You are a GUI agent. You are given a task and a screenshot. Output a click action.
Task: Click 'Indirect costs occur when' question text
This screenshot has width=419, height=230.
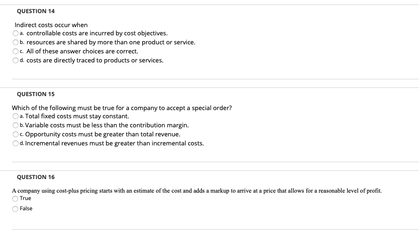tap(51, 25)
